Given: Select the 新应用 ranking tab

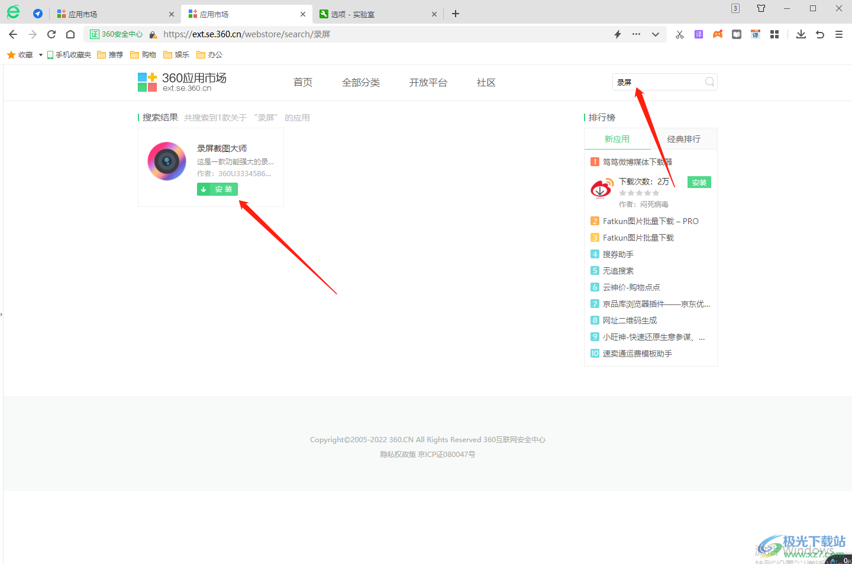Looking at the screenshot, I should point(617,139).
